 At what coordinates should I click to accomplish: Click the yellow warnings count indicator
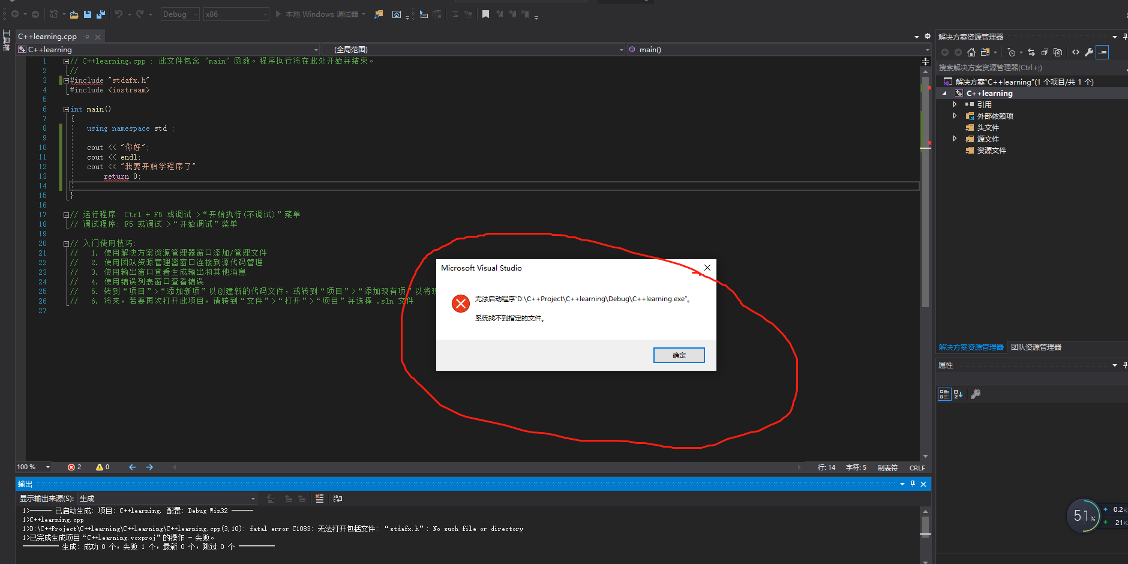[x=103, y=467]
